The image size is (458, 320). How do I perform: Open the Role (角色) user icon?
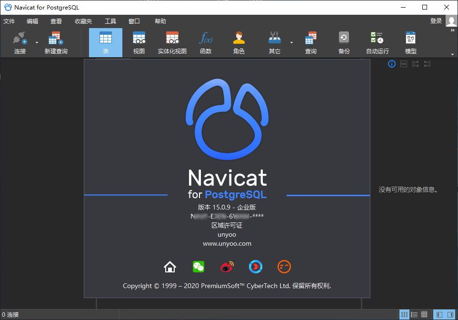coord(239,38)
